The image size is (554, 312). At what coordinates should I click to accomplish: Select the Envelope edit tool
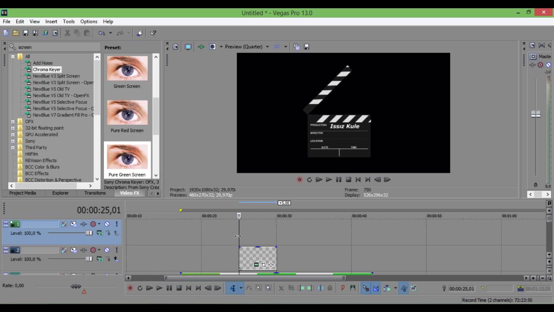coord(249,288)
